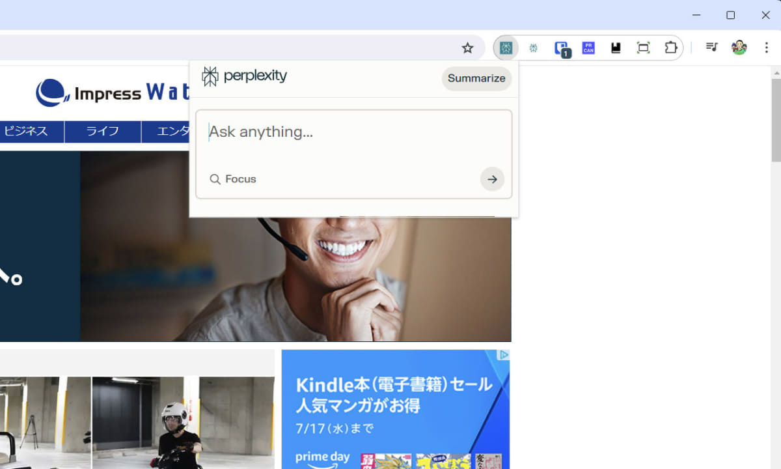
Task: Open the PR CAN extension
Action: click(x=588, y=48)
